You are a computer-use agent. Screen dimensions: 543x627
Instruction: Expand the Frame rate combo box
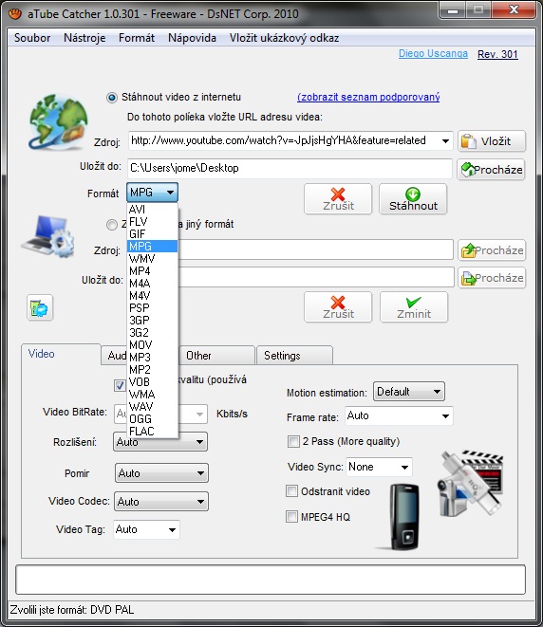pyautogui.click(x=399, y=416)
